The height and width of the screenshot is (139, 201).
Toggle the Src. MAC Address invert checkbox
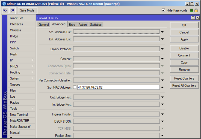pyautogui.click(x=75, y=87)
